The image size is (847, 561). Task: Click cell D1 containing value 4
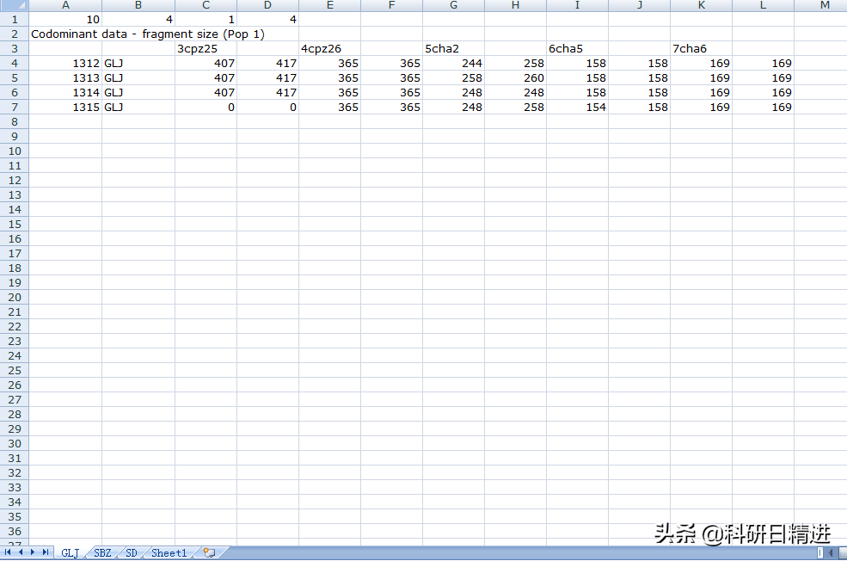pyautogui.click(x=267, y=19)
